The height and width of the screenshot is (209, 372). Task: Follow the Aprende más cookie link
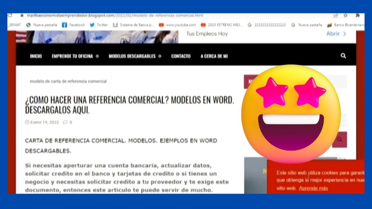313,188
